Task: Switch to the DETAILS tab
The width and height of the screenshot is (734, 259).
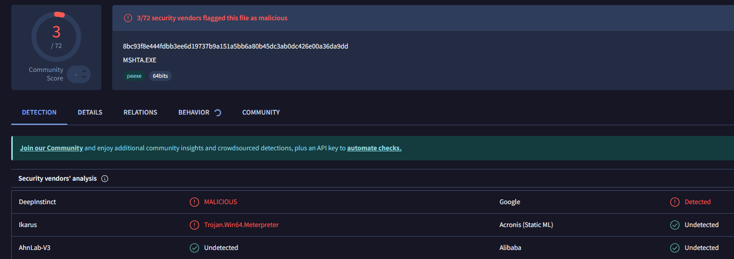Action: click(x=90, y=112)
